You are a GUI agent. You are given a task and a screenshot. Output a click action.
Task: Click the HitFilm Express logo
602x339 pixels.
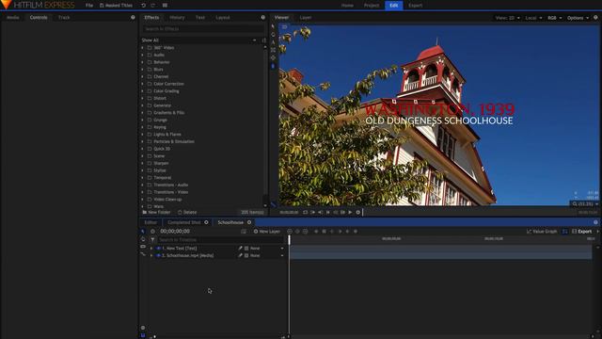[x=39, y=5]
